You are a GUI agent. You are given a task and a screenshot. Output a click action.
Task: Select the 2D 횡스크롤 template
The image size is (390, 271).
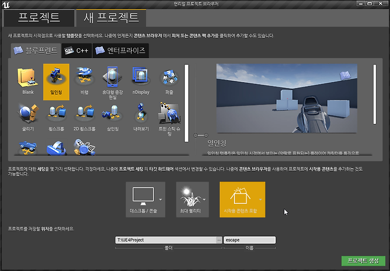84,119
